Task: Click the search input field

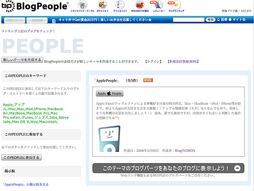Action: [x=189, y=20]
